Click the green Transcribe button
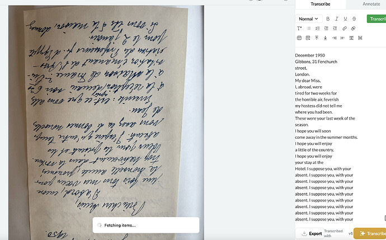This screenshot has width=386, height=240. click(x=376, y=19)
